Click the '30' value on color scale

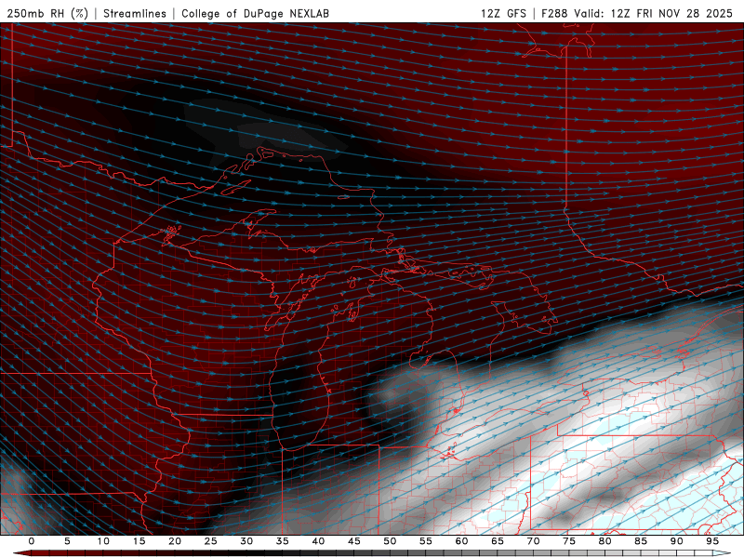click(246, 541)
